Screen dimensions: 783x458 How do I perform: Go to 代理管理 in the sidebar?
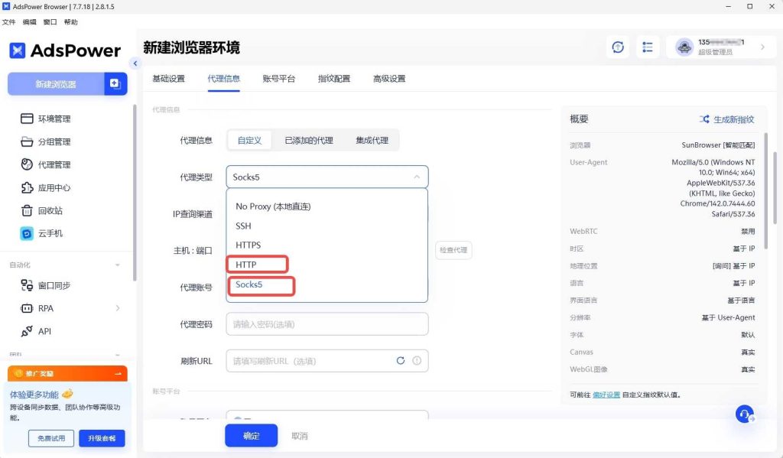coord(54,164)
